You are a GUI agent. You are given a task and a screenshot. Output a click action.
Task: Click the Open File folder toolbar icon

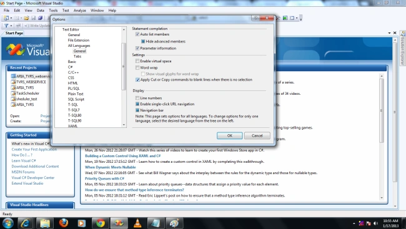click(26, 18)
